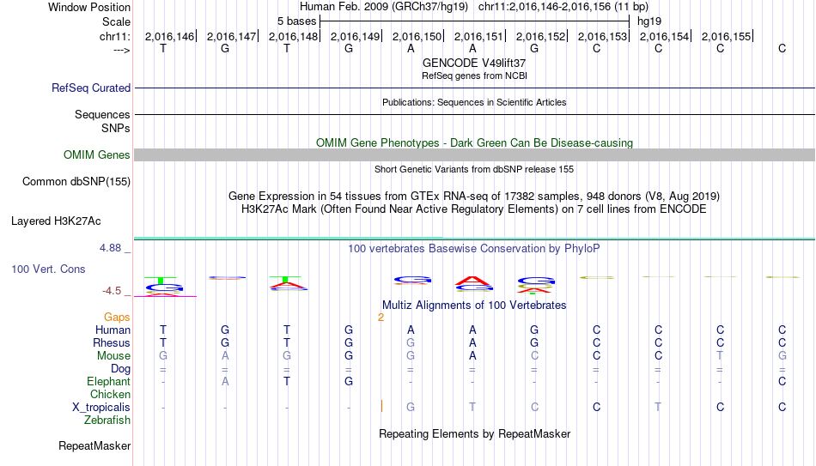Click Basewise Conservation by PhyloP title
816x466 pixels.
click(474, 249)
